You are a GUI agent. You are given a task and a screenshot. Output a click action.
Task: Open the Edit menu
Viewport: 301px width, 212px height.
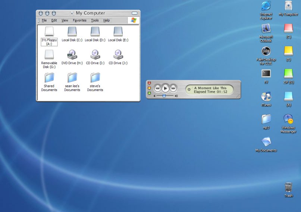tap(54, 21)
